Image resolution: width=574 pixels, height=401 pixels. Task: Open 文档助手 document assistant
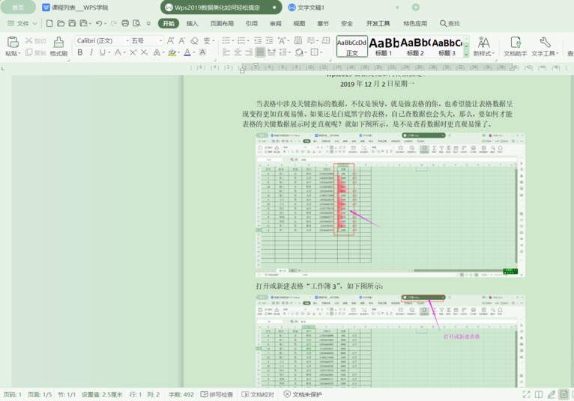pos(516,46)
